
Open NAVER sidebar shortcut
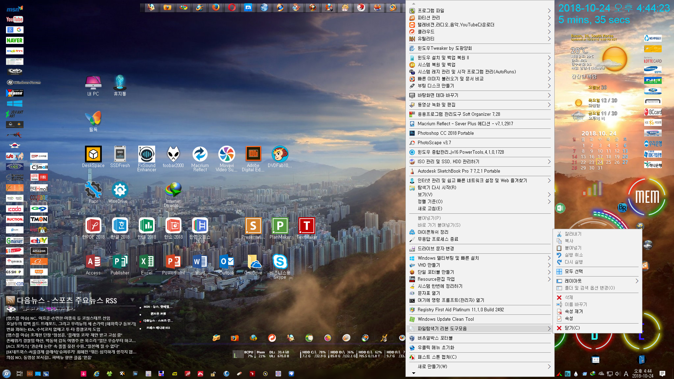(15, 40)
